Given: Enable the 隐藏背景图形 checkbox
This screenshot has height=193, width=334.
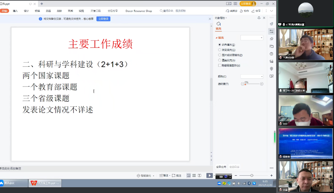Looking at the screenshot, I should pos(219,65).
